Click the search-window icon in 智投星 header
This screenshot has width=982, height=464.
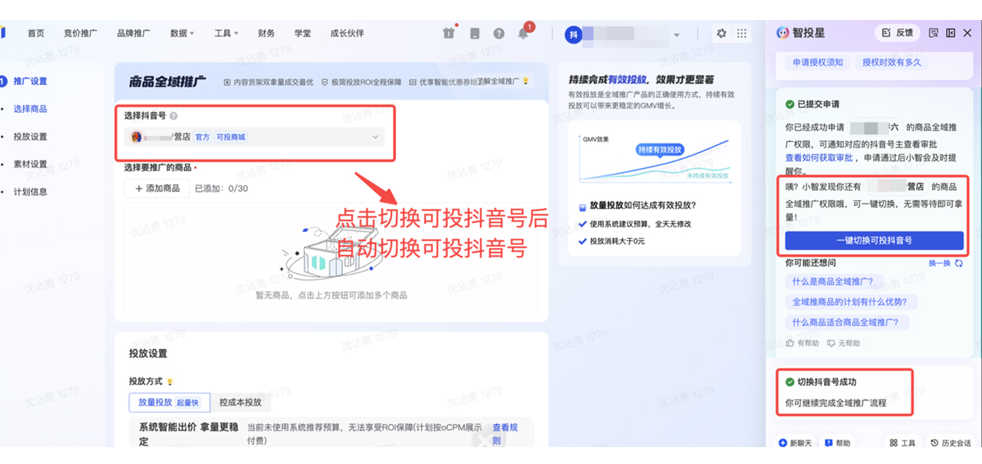click(934, 33)
